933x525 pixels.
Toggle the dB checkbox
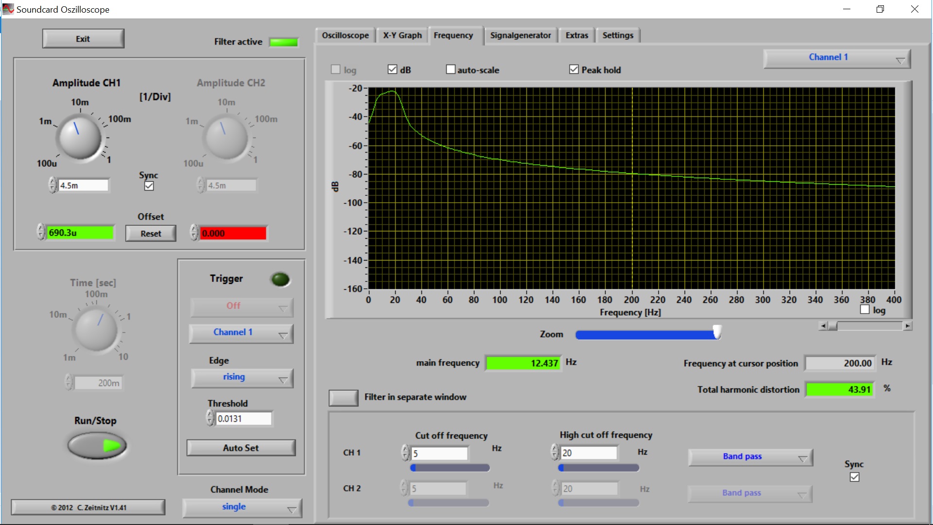(392, 70)
